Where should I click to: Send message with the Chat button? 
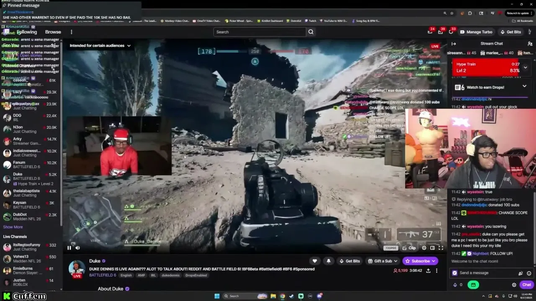pos(526,285)
